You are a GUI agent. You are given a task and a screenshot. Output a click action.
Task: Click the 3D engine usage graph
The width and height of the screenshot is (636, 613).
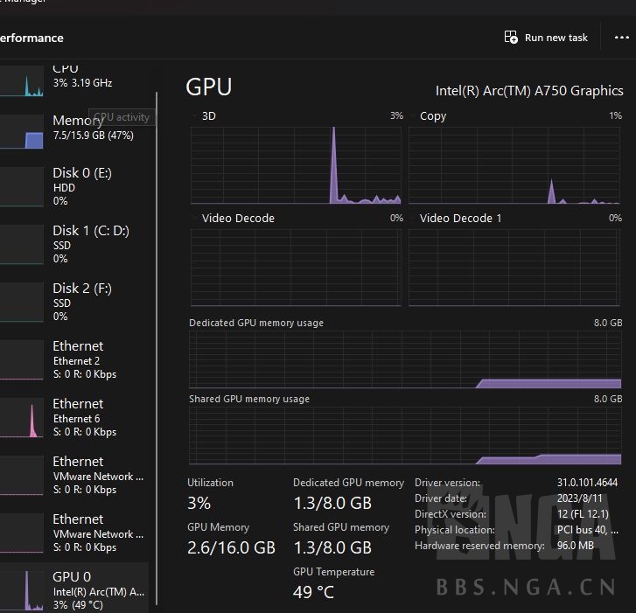click(296, 164)
